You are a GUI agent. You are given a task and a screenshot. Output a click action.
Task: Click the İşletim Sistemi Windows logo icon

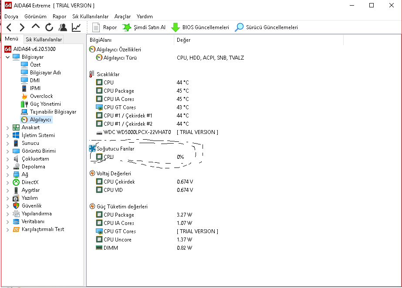[x=16, y=135]
